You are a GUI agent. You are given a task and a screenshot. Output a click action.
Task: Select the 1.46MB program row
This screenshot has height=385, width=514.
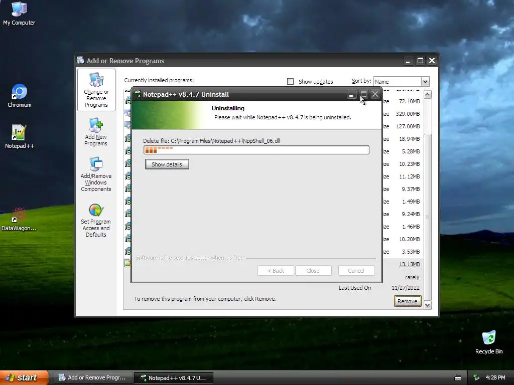402,227
